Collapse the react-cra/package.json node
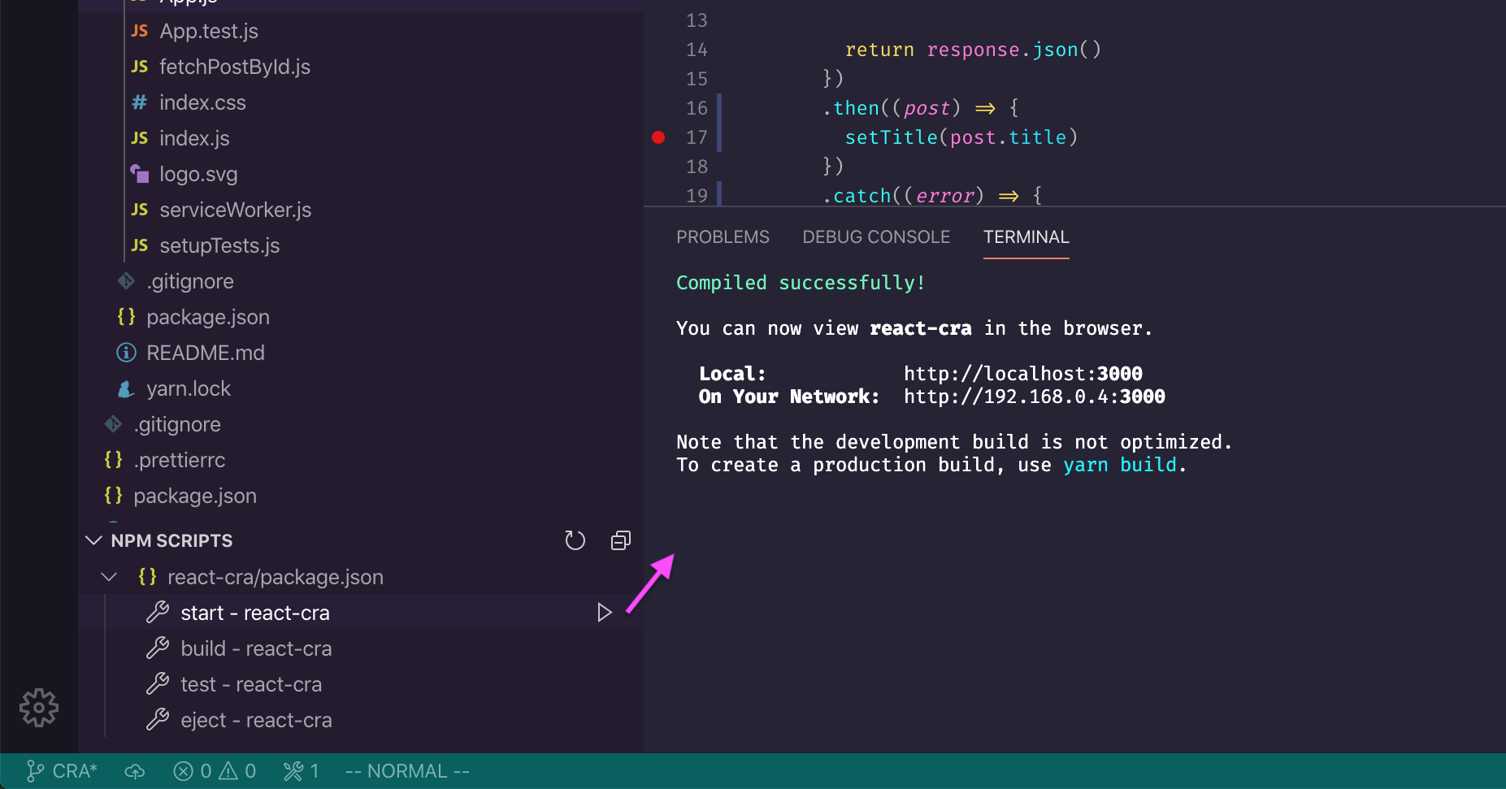Image resolution: width=1506 pixels, height=789 pixels. (109, 577)
